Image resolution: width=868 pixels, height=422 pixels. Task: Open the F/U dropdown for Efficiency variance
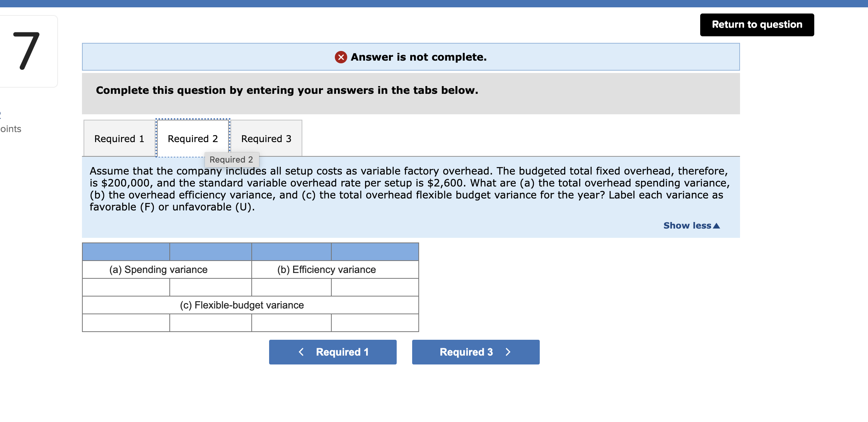click(374, 287)
